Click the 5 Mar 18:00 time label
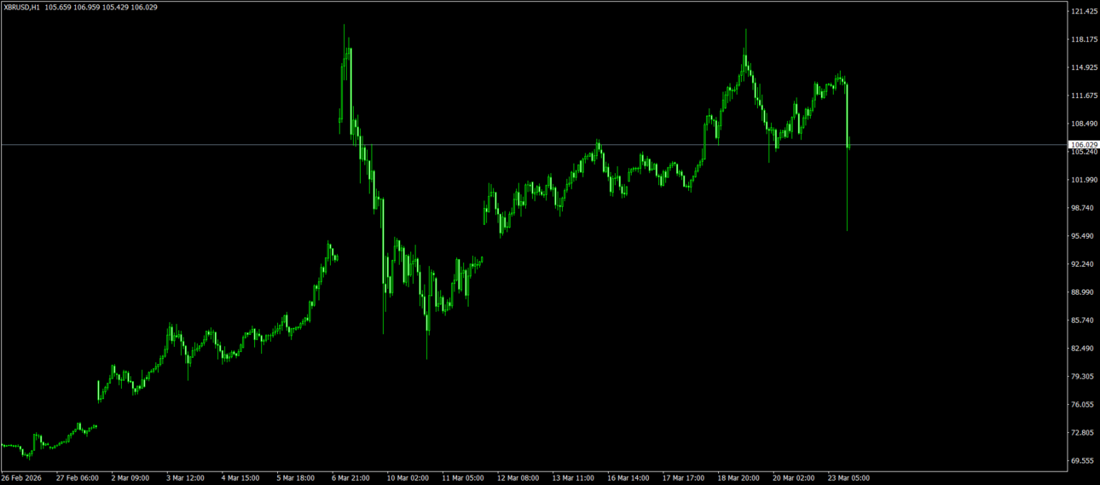The height and width of the screenshot is (485, 1100). pyautogui.click(x=296, y=478)
